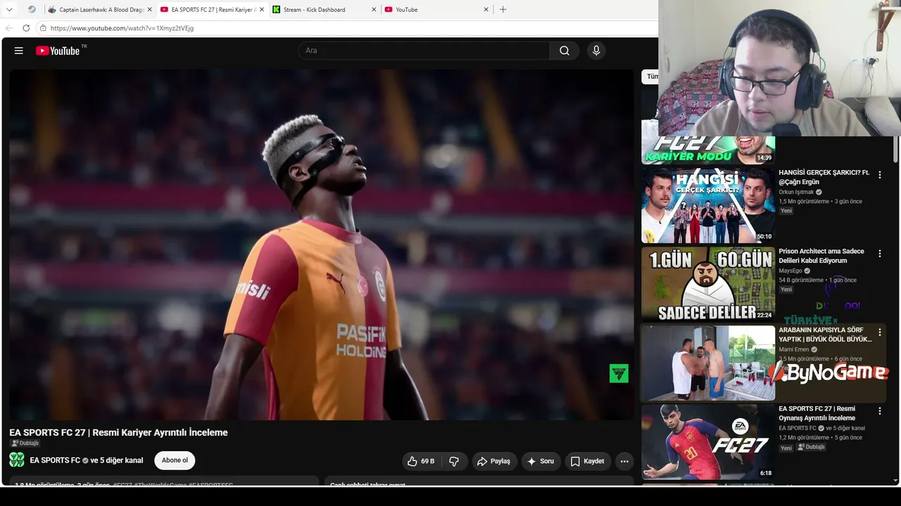
Task: Click the video title 'Resmi Kariyer Ayrıntılı İnceleme'
Action: click(118, 432)
